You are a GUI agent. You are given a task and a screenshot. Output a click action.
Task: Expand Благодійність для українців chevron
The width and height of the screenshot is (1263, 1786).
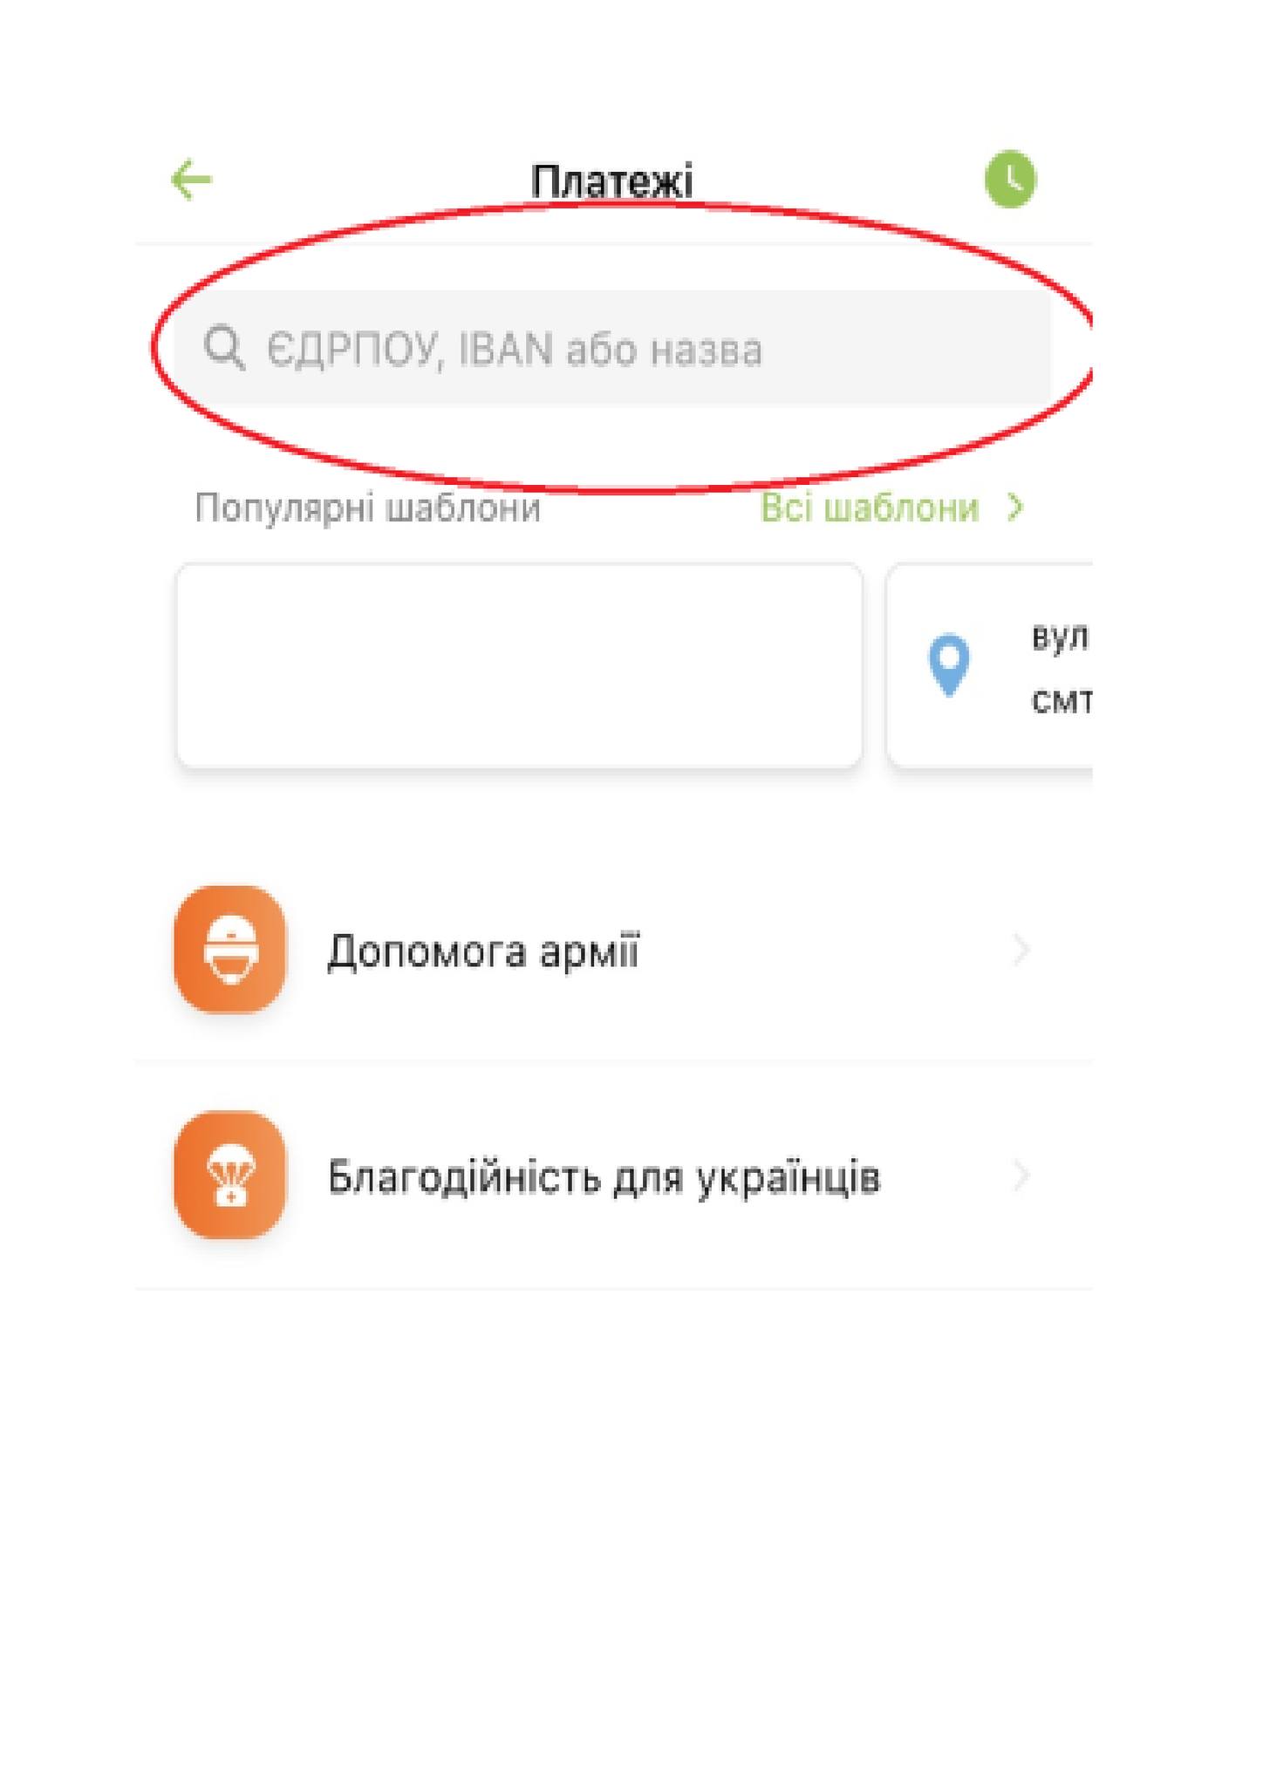pos(1021,1176)
